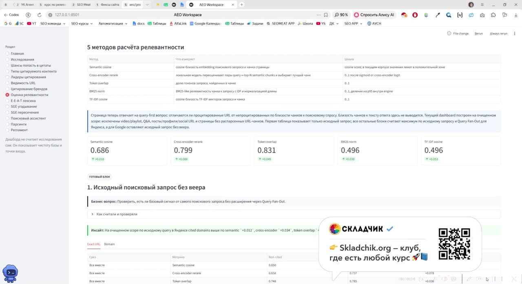Click Спросить Алису AI button
This screenshot has width=522, height=284.
[374, 15]
